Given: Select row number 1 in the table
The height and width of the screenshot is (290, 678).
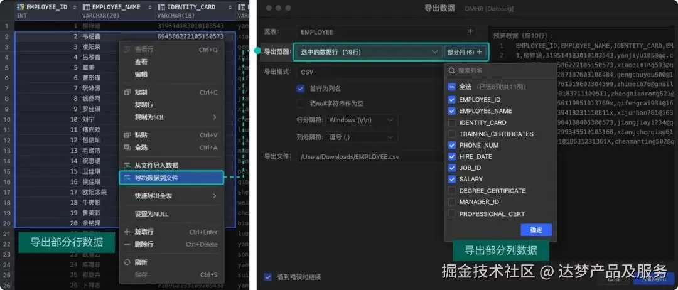Looking at the screenshot, I should [x=6, y=26].
